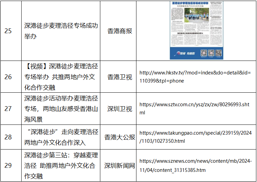The image size is (257, 182).
Task: Select the 深圳新闻网 source cell
Action: (120, 165)
